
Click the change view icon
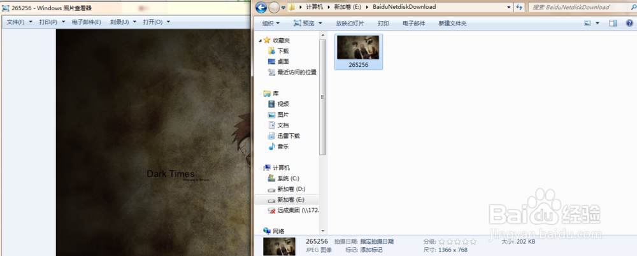tap(587, 24)
